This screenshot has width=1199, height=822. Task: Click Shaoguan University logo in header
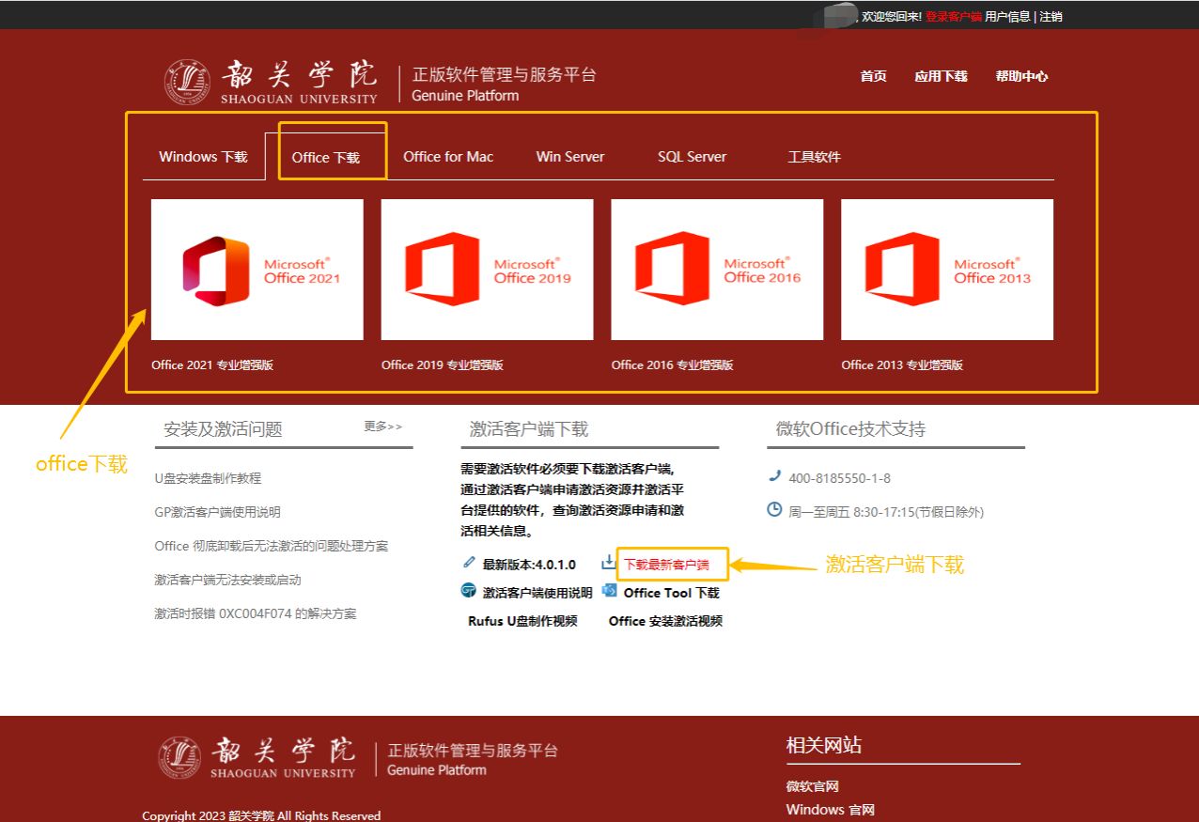click(271, 82)
